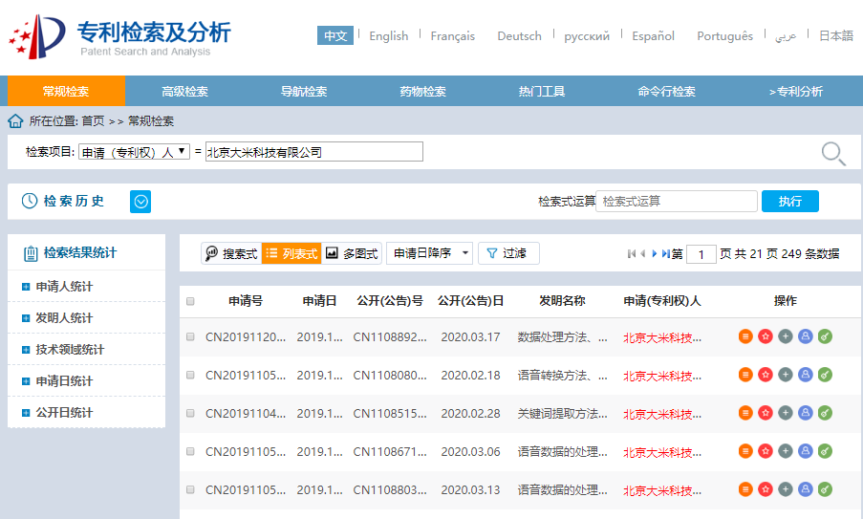Go to the next results page arrow
This screenshot has height=519, width=863.
(x=655, y=253)
